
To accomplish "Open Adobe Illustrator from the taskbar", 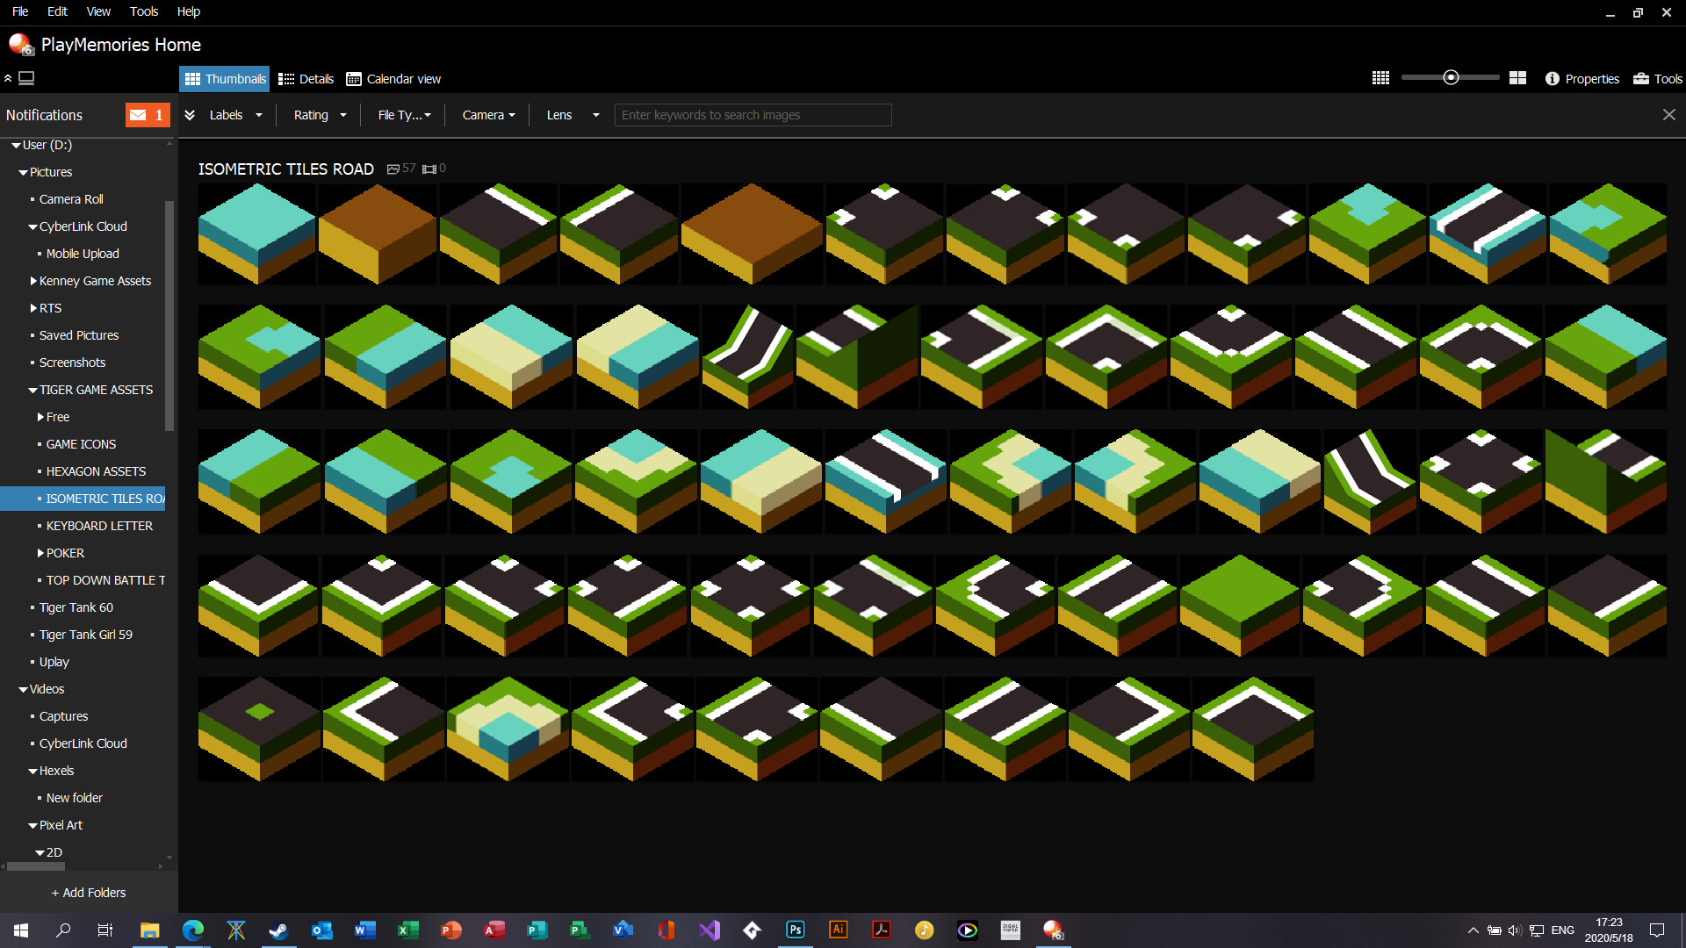I will [x=838, y=930].
